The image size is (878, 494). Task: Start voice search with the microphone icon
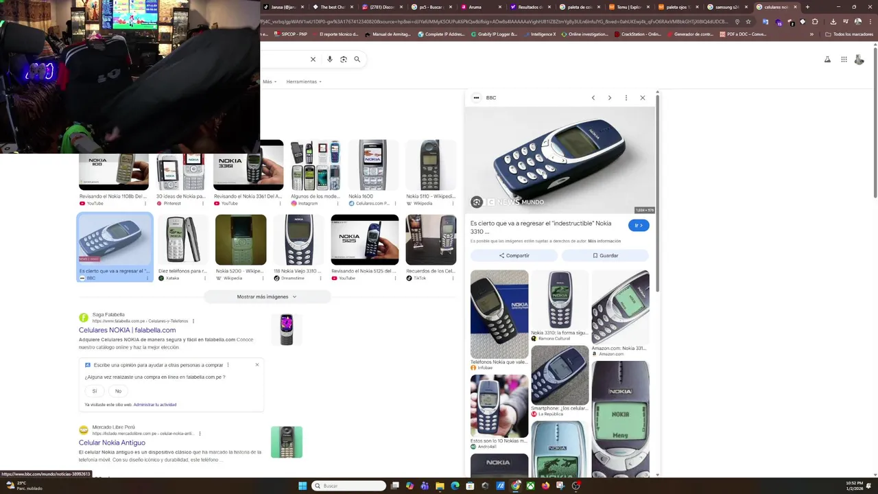click(330, 59)
